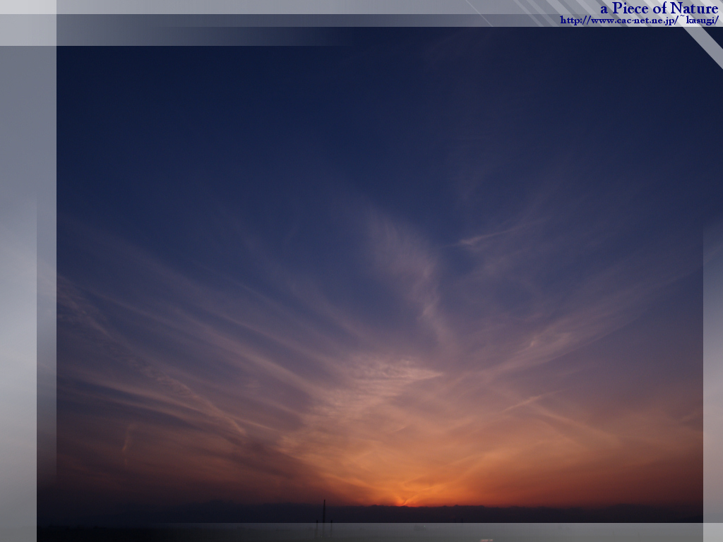Click the top gray banner bar
This screenshot has height=542, width=723.
[282, 20]
